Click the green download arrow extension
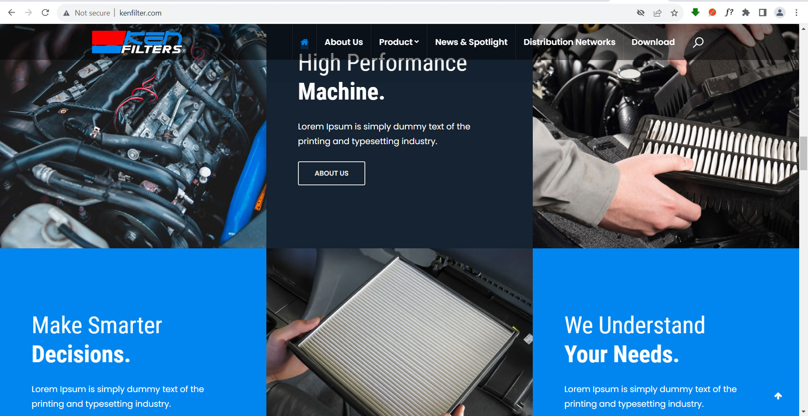The height and width of the screenshot is (416, 808). 695,13
